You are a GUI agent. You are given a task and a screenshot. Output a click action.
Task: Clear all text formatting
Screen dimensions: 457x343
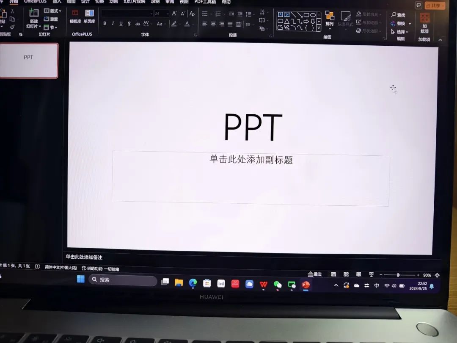(192, 14)
